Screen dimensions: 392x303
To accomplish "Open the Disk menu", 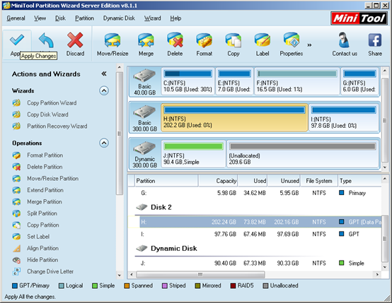I will tap(60, 18).
